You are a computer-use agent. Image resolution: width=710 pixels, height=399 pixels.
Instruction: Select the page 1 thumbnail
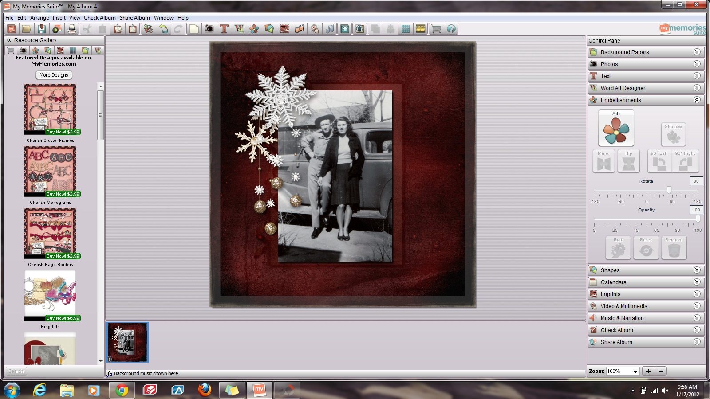point(127,342)
